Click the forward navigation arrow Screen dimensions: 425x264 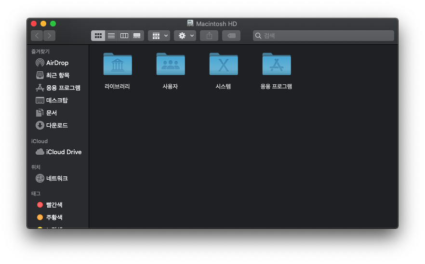tap(49, 36)
